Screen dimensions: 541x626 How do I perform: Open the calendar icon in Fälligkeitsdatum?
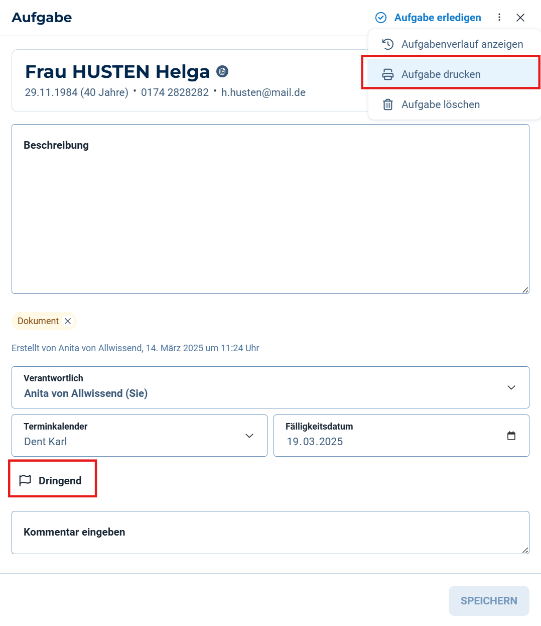point(511,436)
